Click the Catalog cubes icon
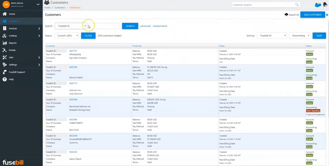The width and height of the screenshot is (329, 166). coord(5,35)
